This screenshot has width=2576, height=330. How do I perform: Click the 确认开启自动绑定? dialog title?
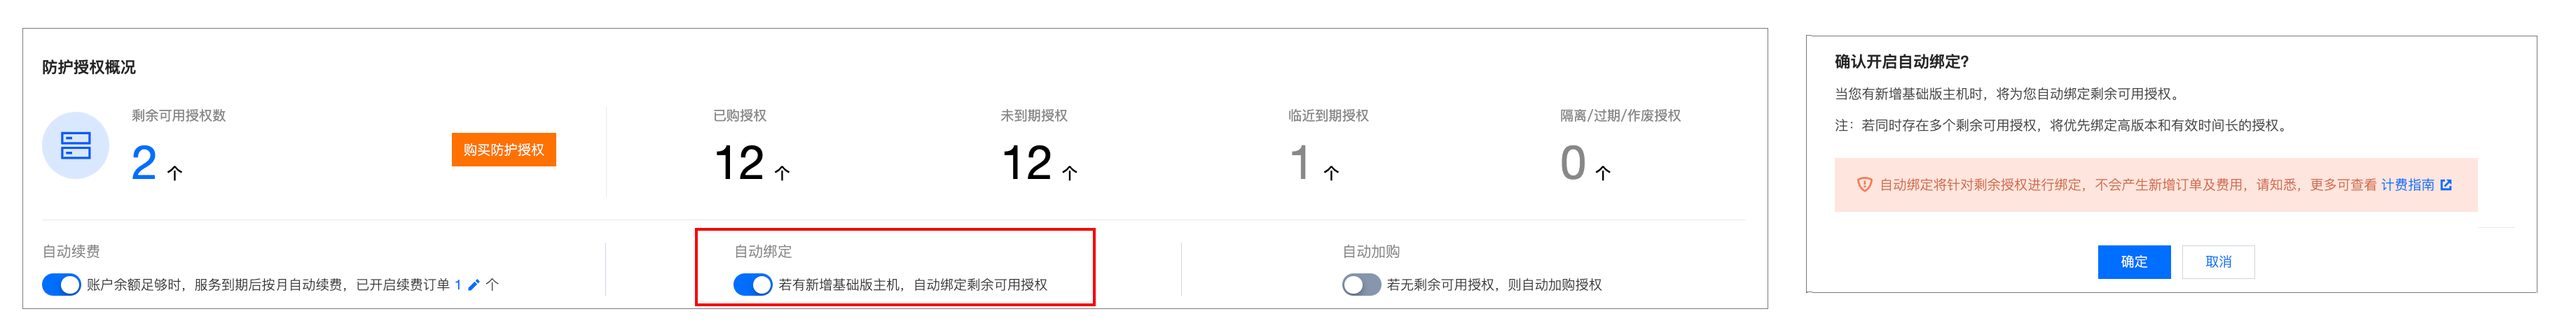pyautogui.click(x=1901, y=62)
